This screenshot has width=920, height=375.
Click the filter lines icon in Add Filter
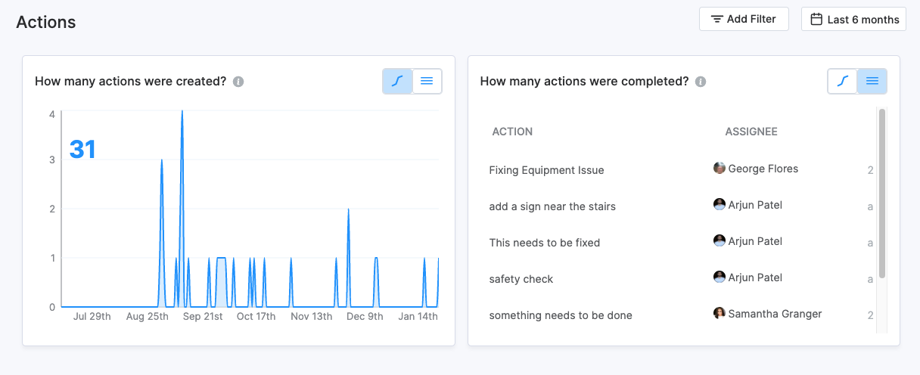click(717, 19)
